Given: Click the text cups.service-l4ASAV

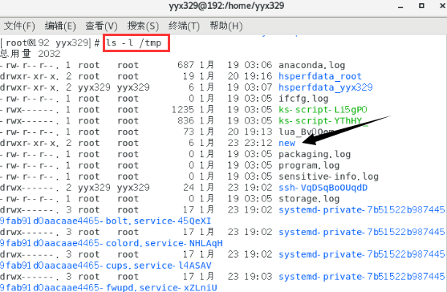Looking at the screenshot, I should tap(159, 266).
